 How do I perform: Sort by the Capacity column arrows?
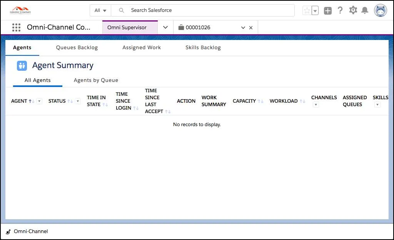pos(260,101)
